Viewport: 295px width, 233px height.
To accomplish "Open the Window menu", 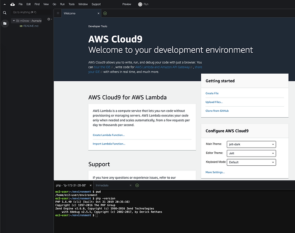I will coord(83,4).
